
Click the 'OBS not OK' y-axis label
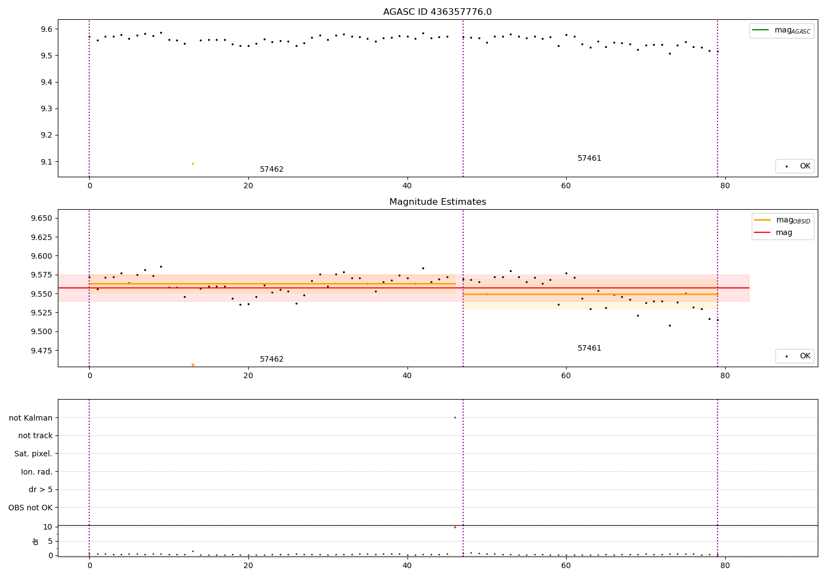[30, 508]
